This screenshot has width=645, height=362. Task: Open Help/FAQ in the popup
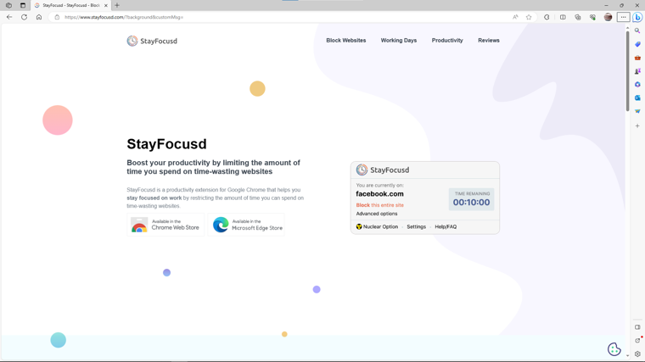[x=446, y=227]
